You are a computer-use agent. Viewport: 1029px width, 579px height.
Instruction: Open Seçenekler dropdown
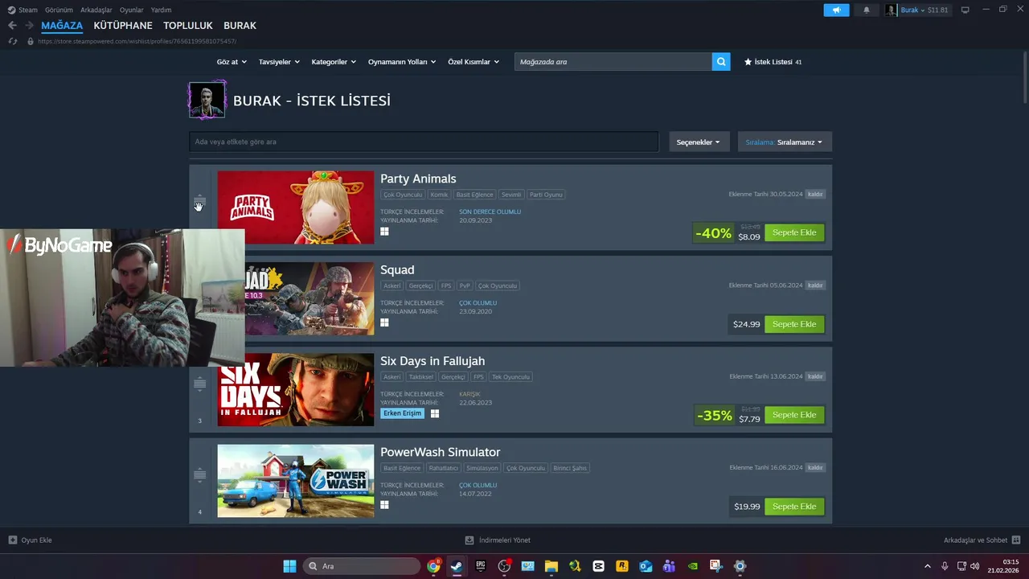tap(699, 142)
